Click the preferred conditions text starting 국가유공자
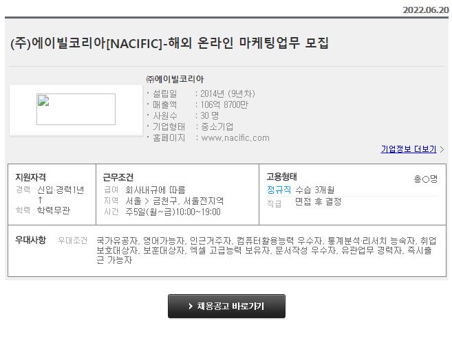The width and height of the screenshot is (452, 345). click(266, 251)
